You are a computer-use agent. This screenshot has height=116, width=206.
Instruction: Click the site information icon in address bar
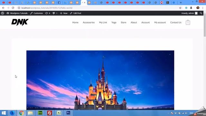tap(19, 8)
